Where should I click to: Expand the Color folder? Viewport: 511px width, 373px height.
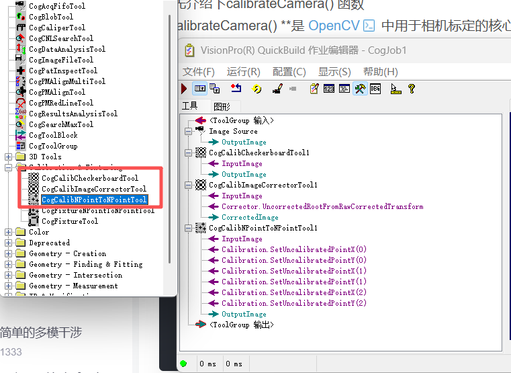coord(9,232)
